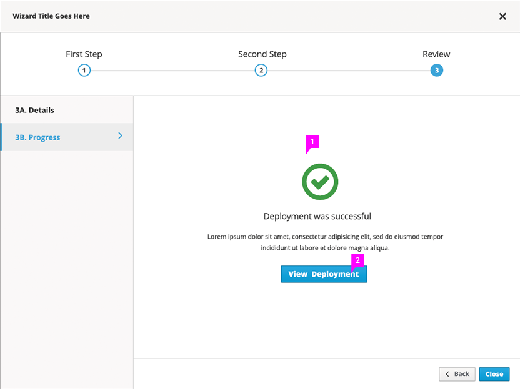The height and width of the screenshot is (389, 520).
Task: Click the chevron next to 3B. Progress
Action: click(121, 135)
